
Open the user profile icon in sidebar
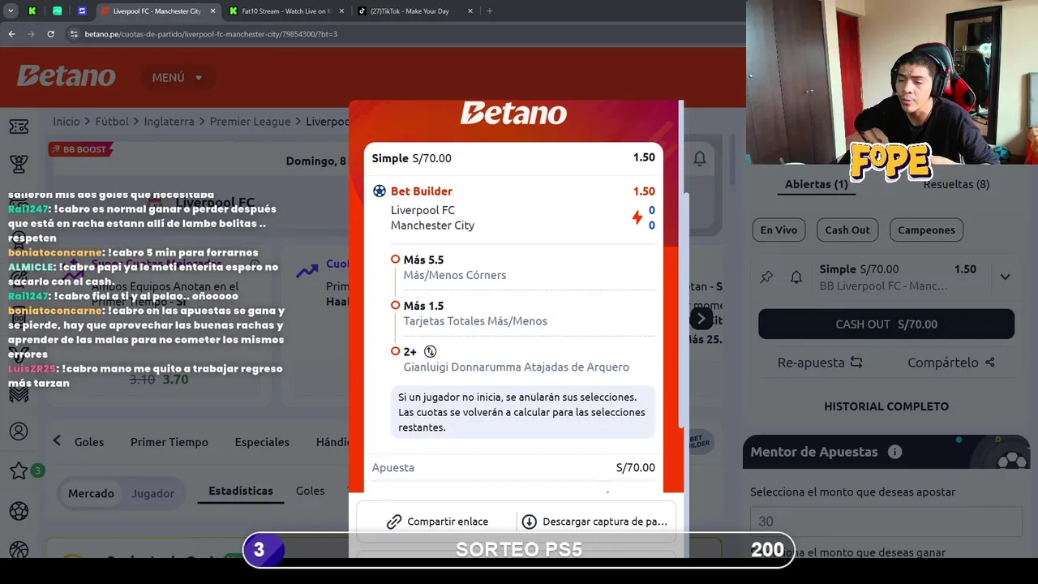coord(19,432)
